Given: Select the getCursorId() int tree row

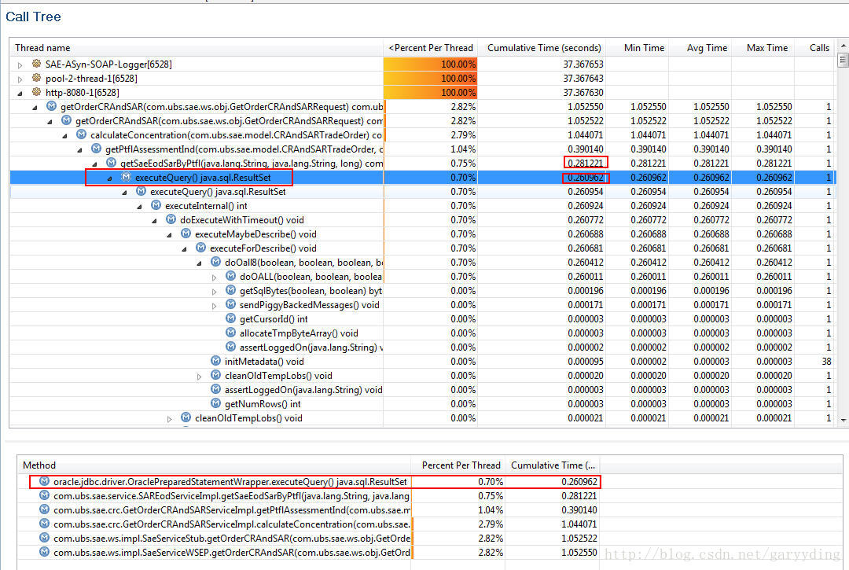Looking at the screenshot, I should click(422, 319).
